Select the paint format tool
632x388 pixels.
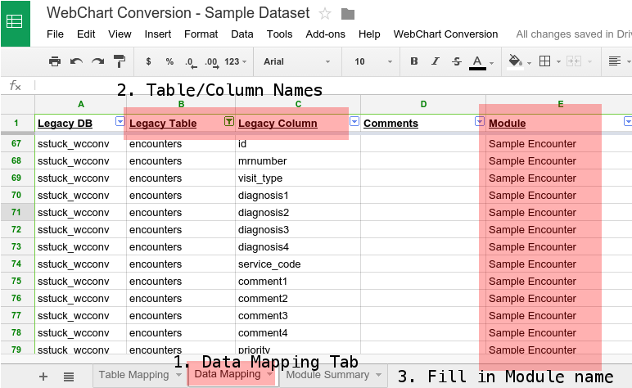click(x=120, y=61)
